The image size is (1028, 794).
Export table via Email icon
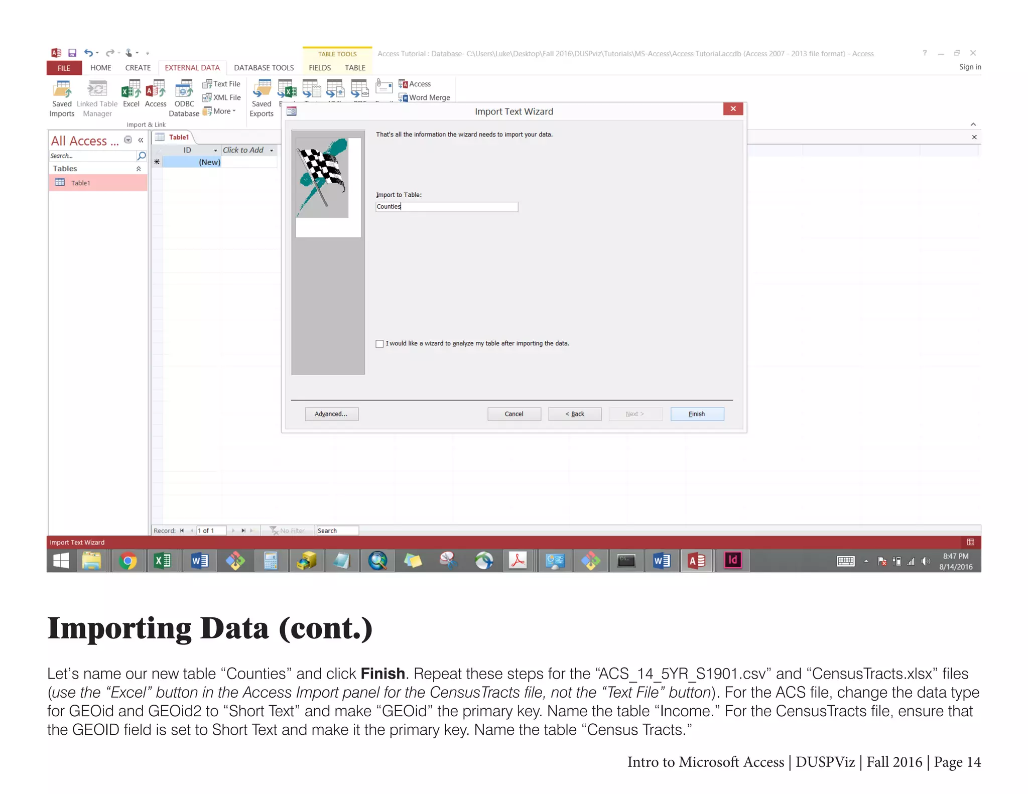[384, 87]
